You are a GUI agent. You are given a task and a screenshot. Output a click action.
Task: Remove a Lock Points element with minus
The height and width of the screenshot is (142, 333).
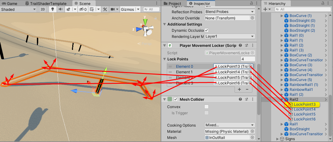coord(247,89)
